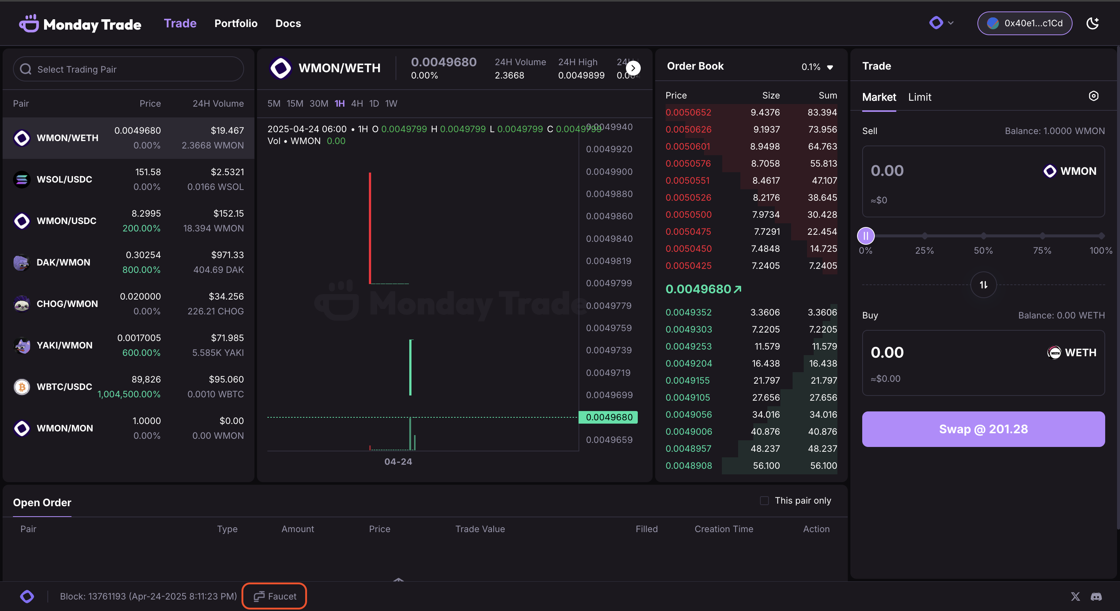Open the Discord link icon
This screenshot has height=611, width=1120.
1096,596
